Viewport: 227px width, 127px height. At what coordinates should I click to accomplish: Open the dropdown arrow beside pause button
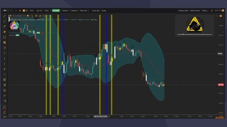(x=13, y=16)
